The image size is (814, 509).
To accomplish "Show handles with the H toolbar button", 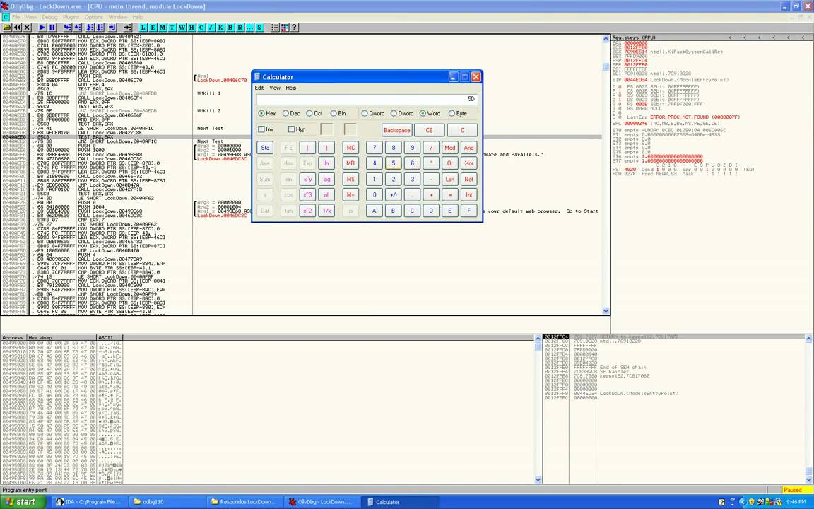I will click(191, 28).
